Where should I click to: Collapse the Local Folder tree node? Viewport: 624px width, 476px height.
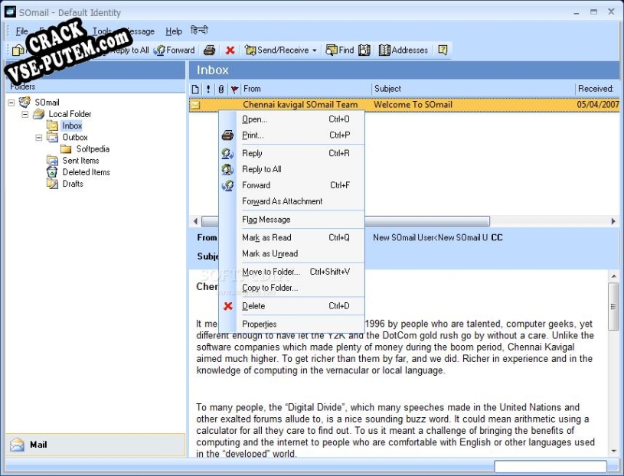[x=25, y=114]
